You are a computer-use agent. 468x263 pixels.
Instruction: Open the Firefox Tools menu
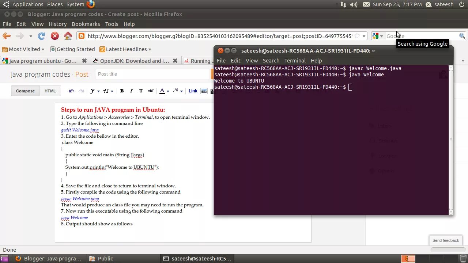112,24
